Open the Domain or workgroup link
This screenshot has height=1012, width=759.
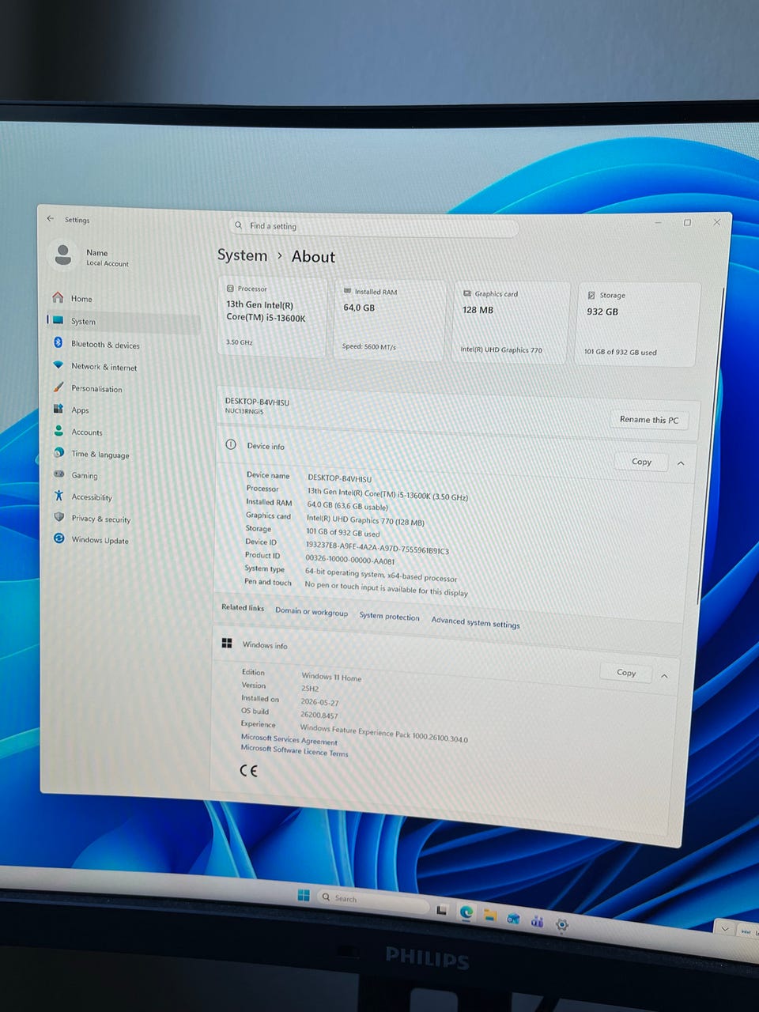click(x=312, y=611)
